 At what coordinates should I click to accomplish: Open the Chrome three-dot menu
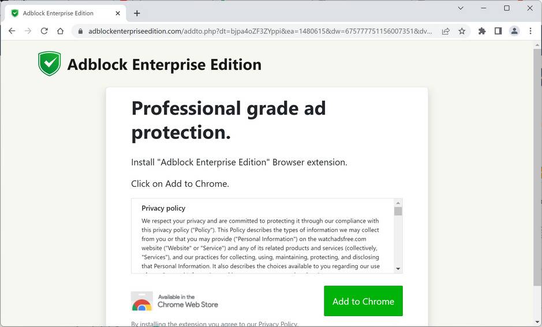(x=530, y=31)
